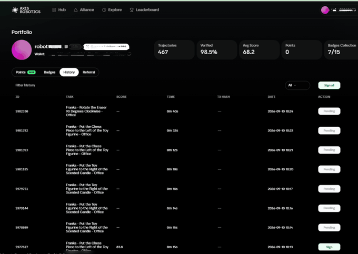Image resolution: width=358 pixels, height=254 pixels.
Task: Click Pending button for ID 5981185
Action: (329, 169)
